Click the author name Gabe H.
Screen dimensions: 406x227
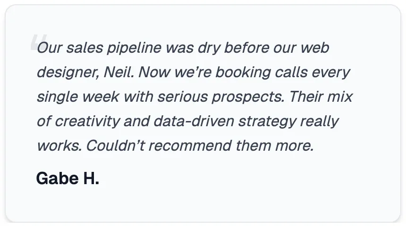68,178
